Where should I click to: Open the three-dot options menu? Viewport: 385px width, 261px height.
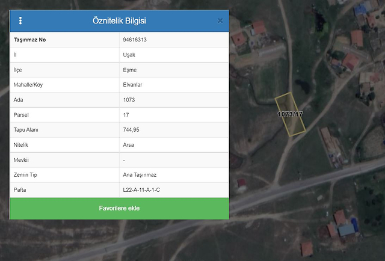[x=20, y=20]
